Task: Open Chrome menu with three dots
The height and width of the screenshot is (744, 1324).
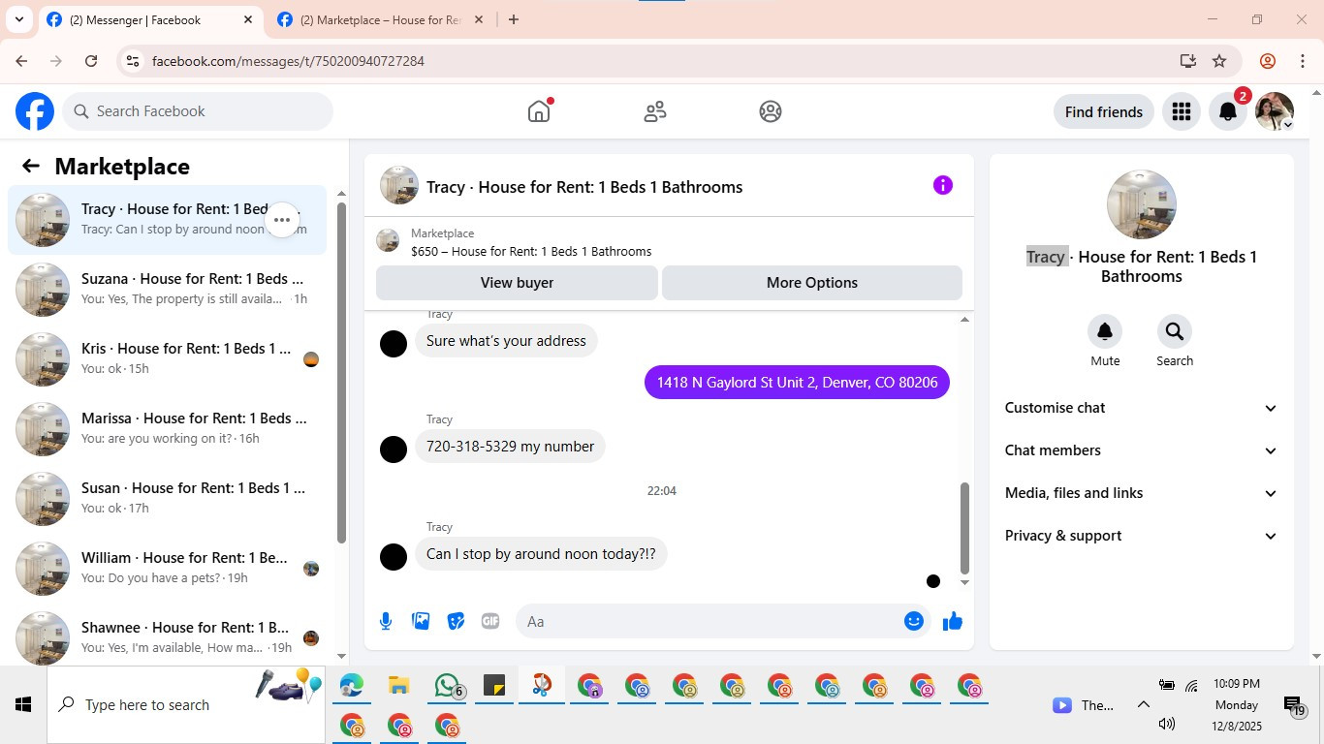Action: [x=1303, y=61]
